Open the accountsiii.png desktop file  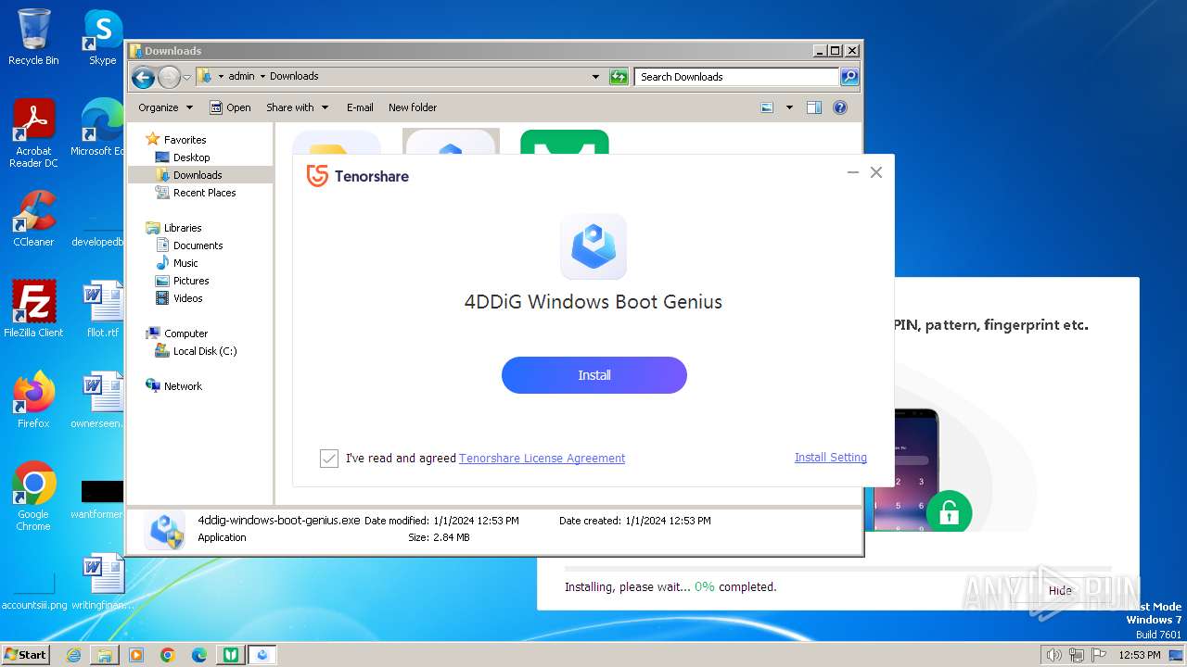pyautogui.click(x=33, y=591)
